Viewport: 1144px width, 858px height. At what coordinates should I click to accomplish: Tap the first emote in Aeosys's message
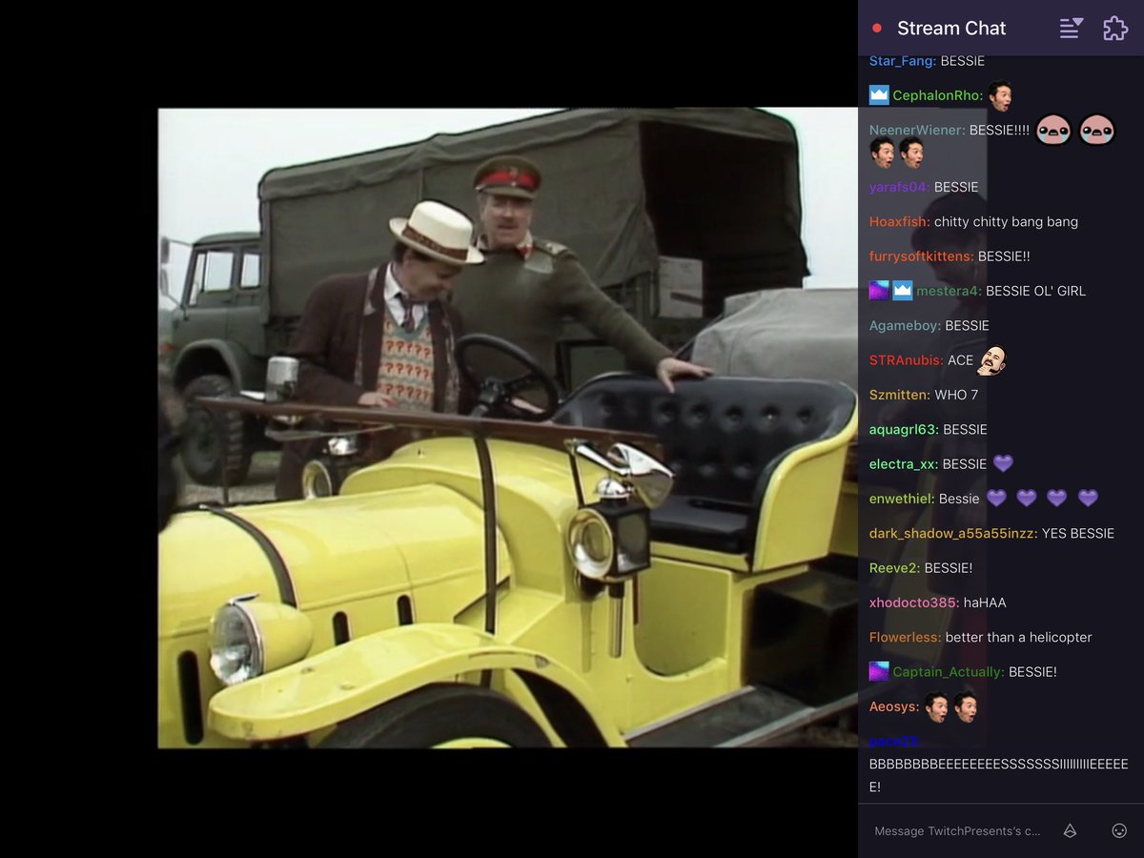(936, 706)
